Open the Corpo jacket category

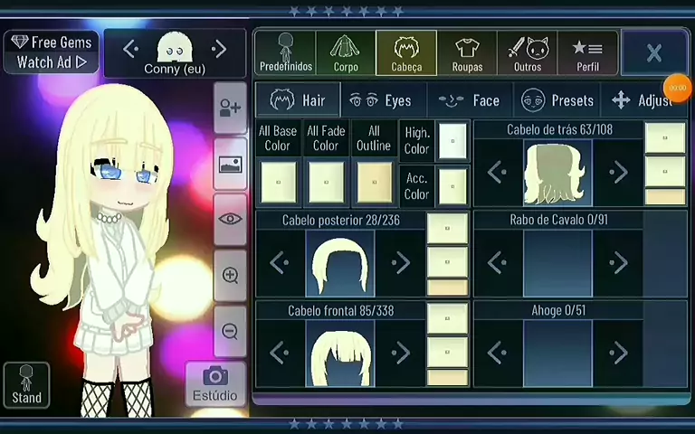point(346,53)
